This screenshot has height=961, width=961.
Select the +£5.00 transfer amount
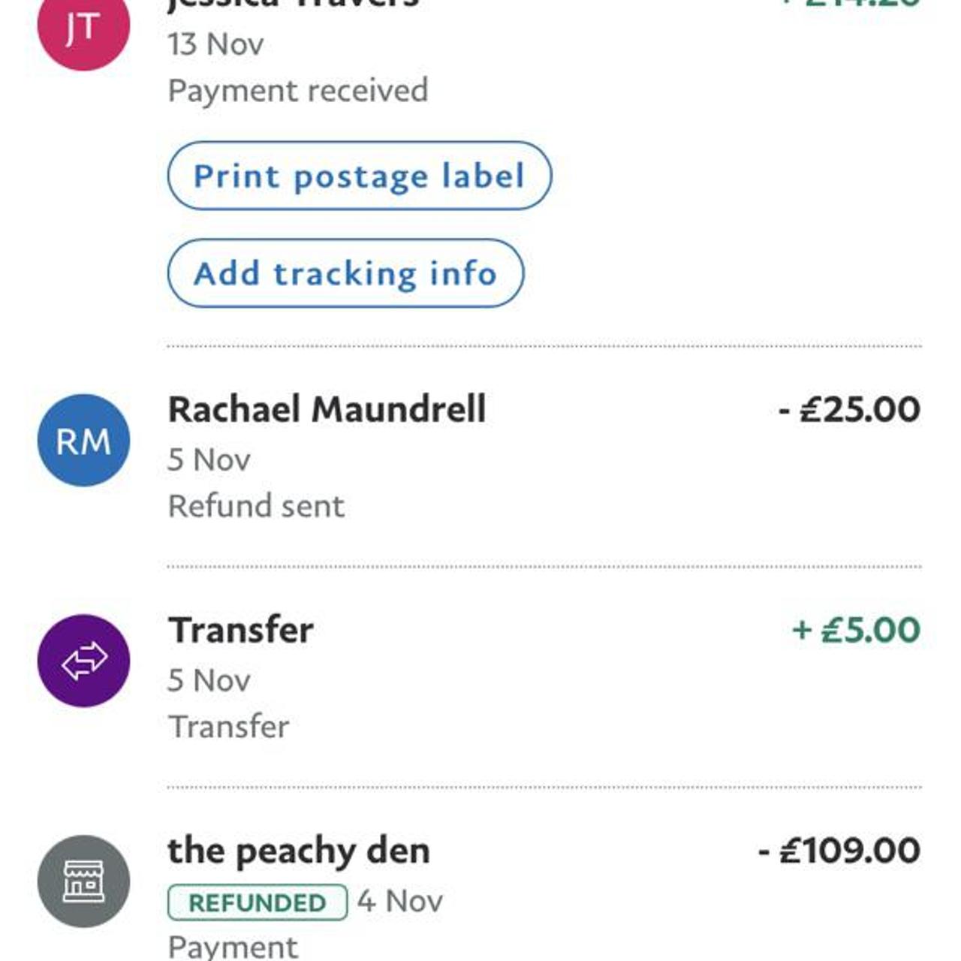click(x=855, y=631)
